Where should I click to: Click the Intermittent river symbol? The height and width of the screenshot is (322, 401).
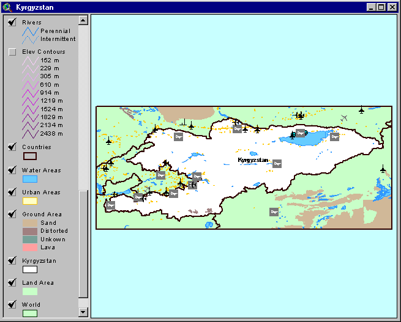coord(30,40)
